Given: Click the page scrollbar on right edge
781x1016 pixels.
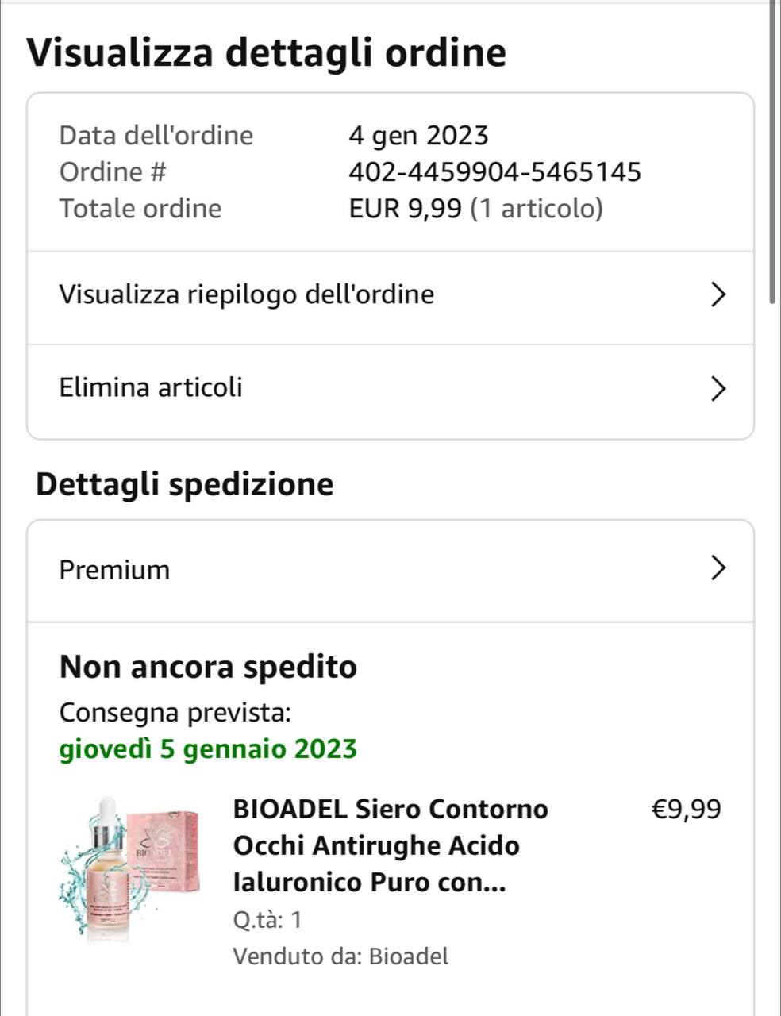Looking at the screenshot, I should 772,151.
